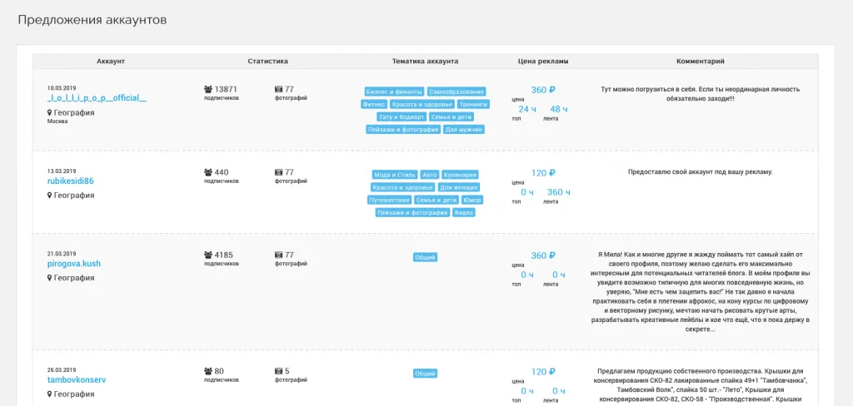Screen dimensions: 853x406
Task: Choose the Кулинария tag
Action: pos(460,175)
